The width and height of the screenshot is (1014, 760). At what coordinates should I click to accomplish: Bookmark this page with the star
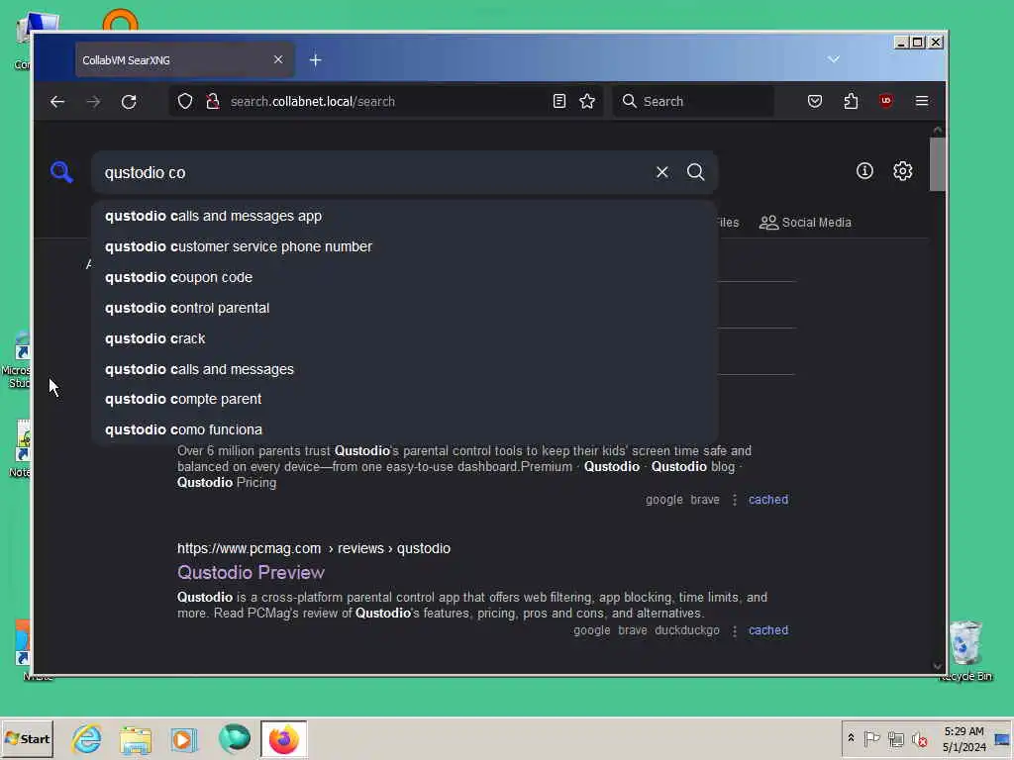point(587,102)
